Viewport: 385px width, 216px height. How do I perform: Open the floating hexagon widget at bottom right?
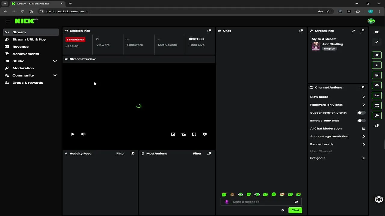tap(379, 199)
